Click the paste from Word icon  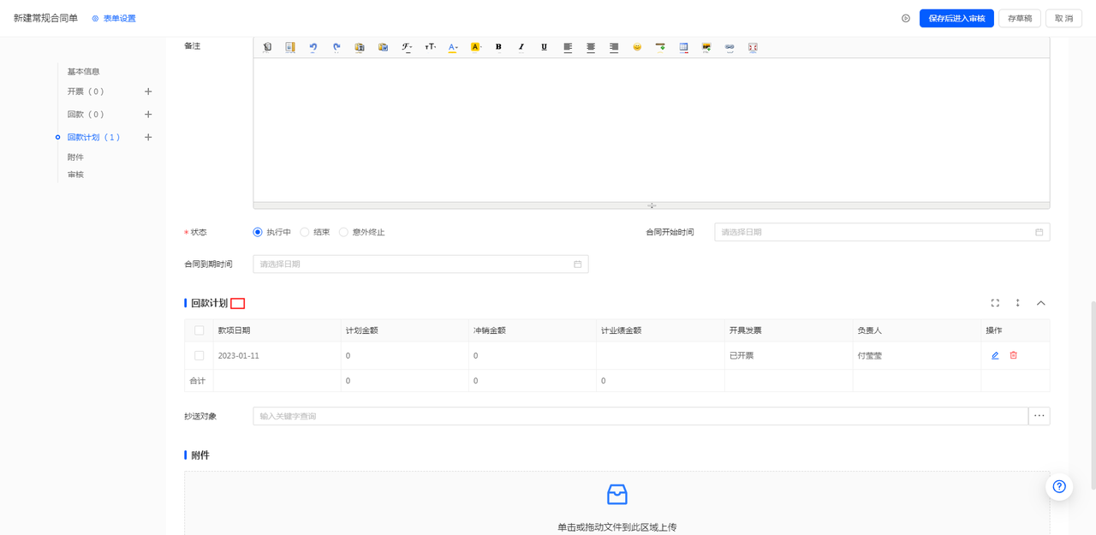(x=383, y=47)
